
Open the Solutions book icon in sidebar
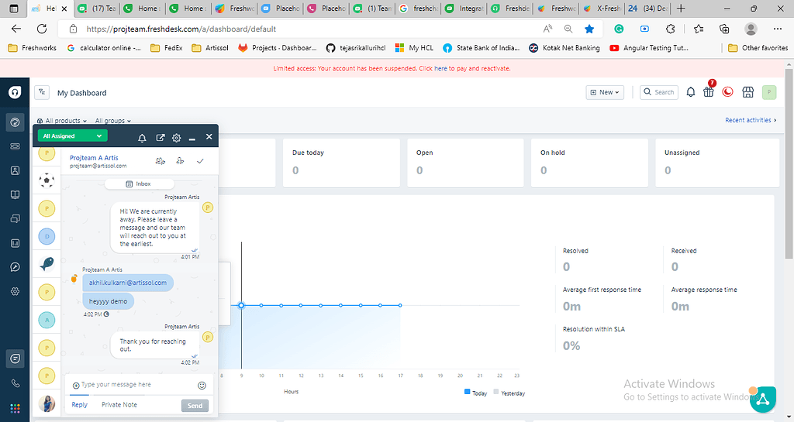[x=15, y=194]
